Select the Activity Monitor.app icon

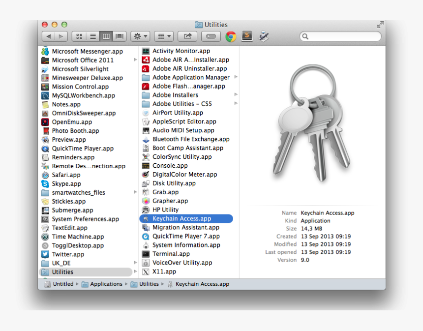(146, 51)
